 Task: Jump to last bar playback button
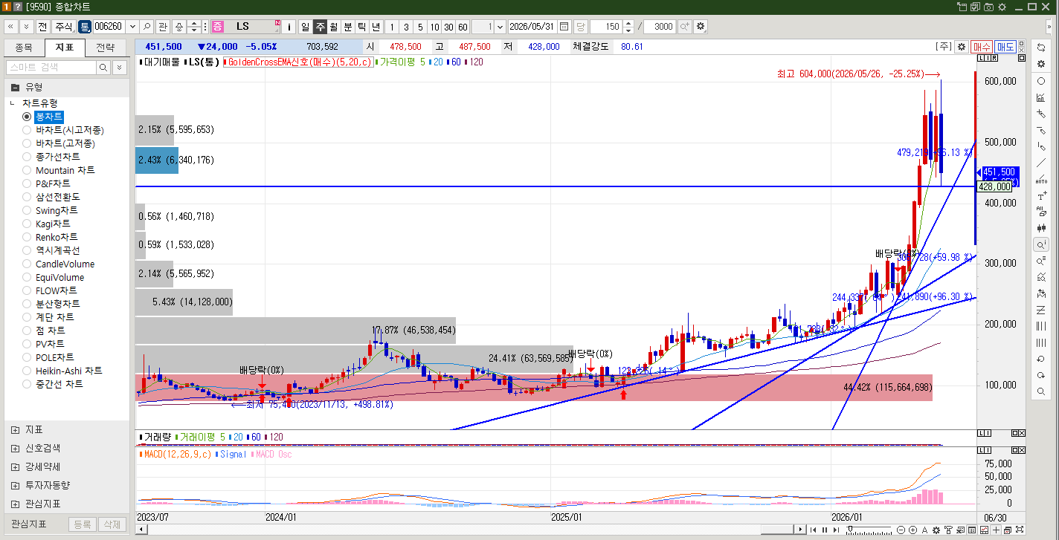(835, 530)
